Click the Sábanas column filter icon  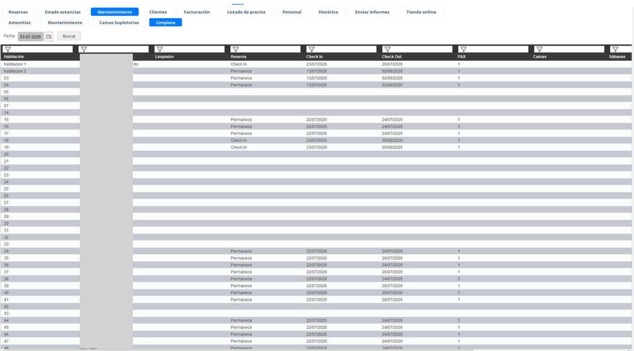(x=615, y=49)
